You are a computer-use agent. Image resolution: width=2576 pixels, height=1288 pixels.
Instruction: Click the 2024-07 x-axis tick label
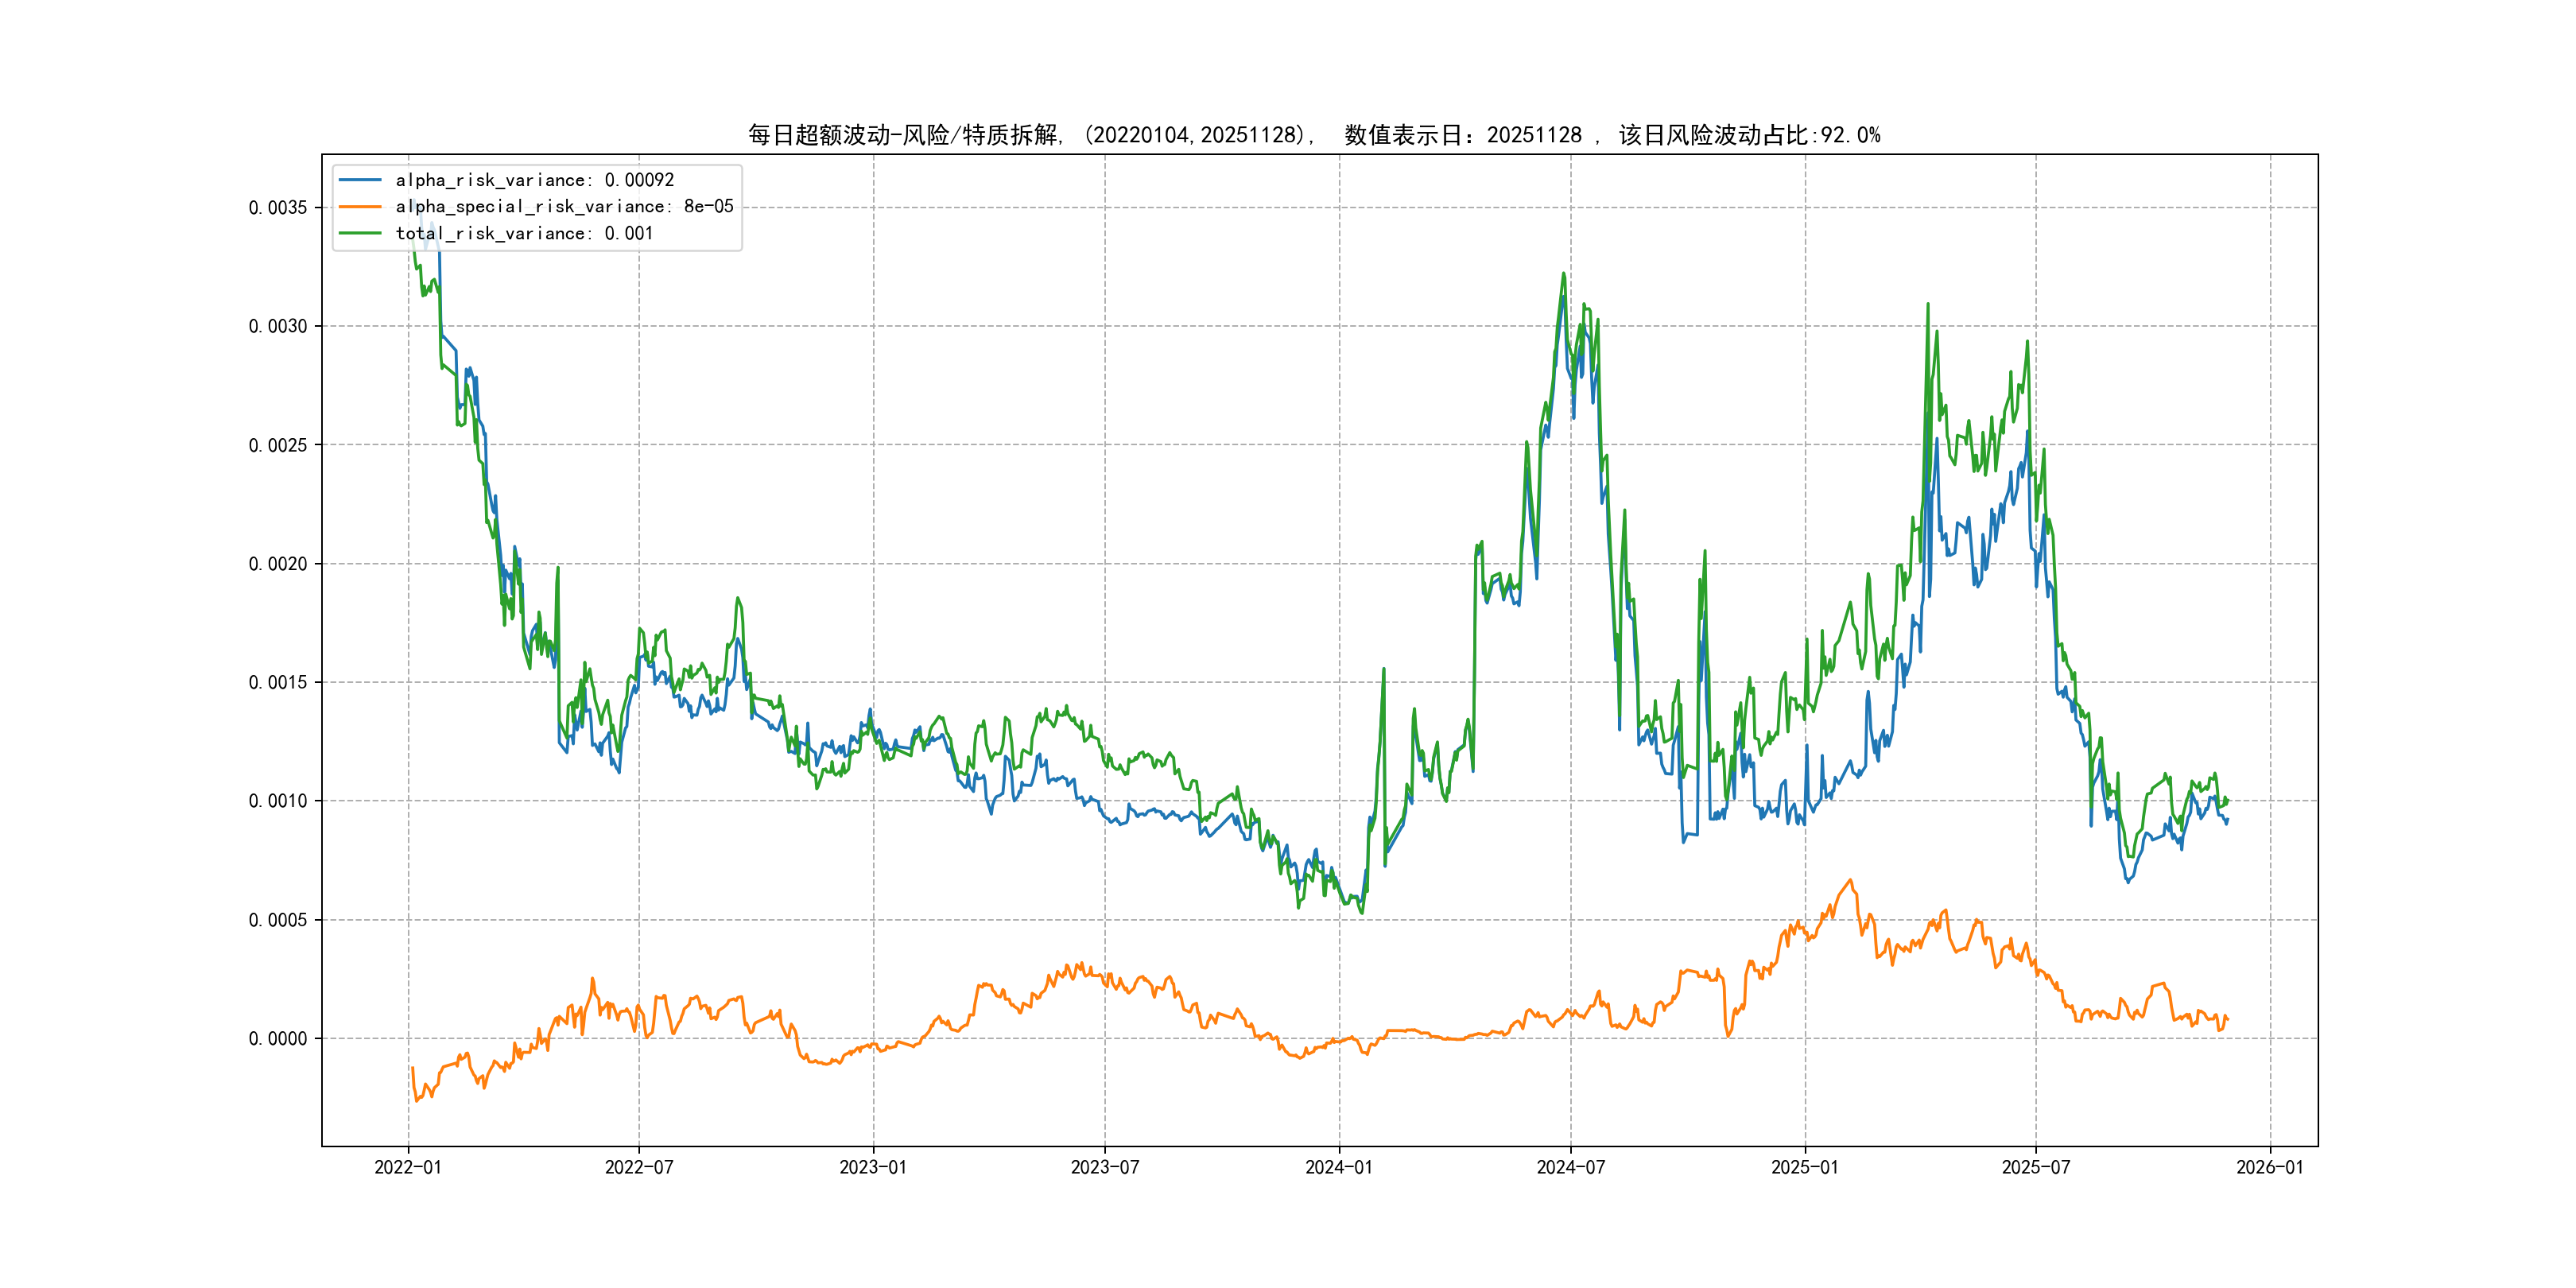pyautogui.click(x=1571, y=1167)
